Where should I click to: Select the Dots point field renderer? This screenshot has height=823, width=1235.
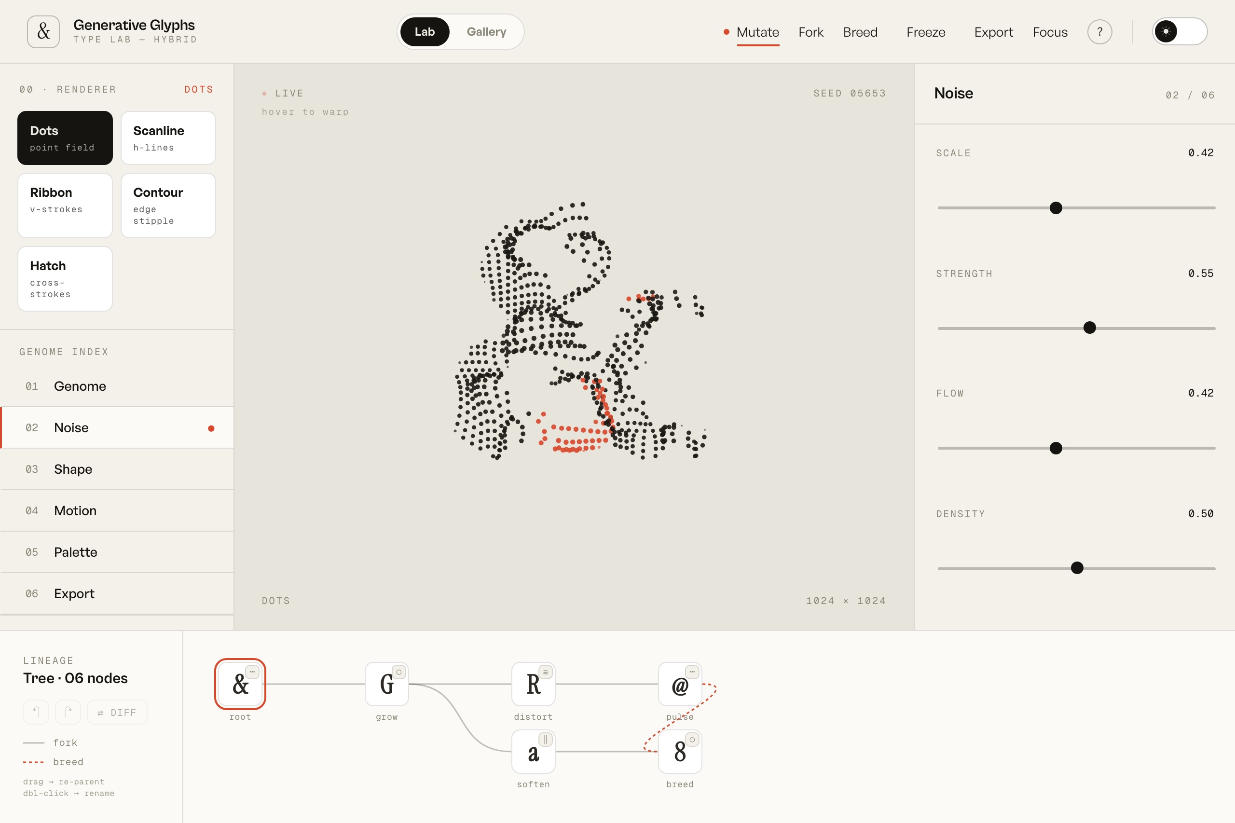tap(65, 138)
